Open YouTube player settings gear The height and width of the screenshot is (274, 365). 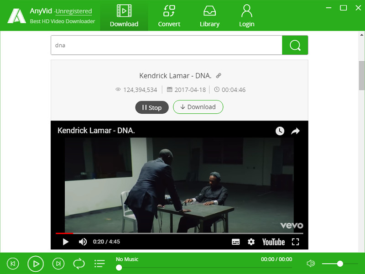coord(251,242)
